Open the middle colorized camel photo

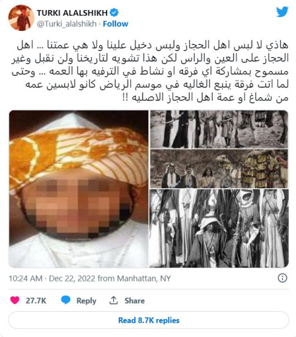tap(219, 168)
